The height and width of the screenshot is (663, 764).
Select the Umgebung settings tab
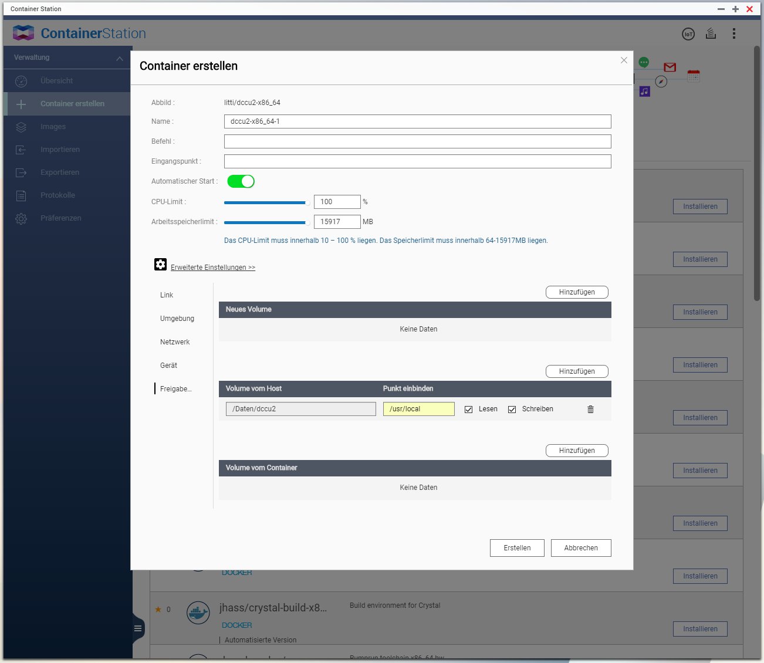177,319
